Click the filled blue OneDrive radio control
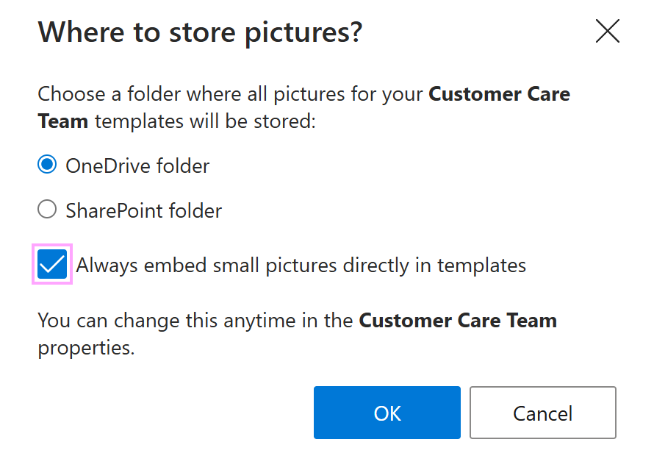The height and width of the screenshot is (456, 654). pyautogui.click(x=46, y=164)
